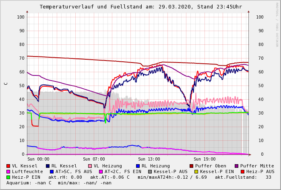Click the 'Sun 13:00' time axis label

149,159
